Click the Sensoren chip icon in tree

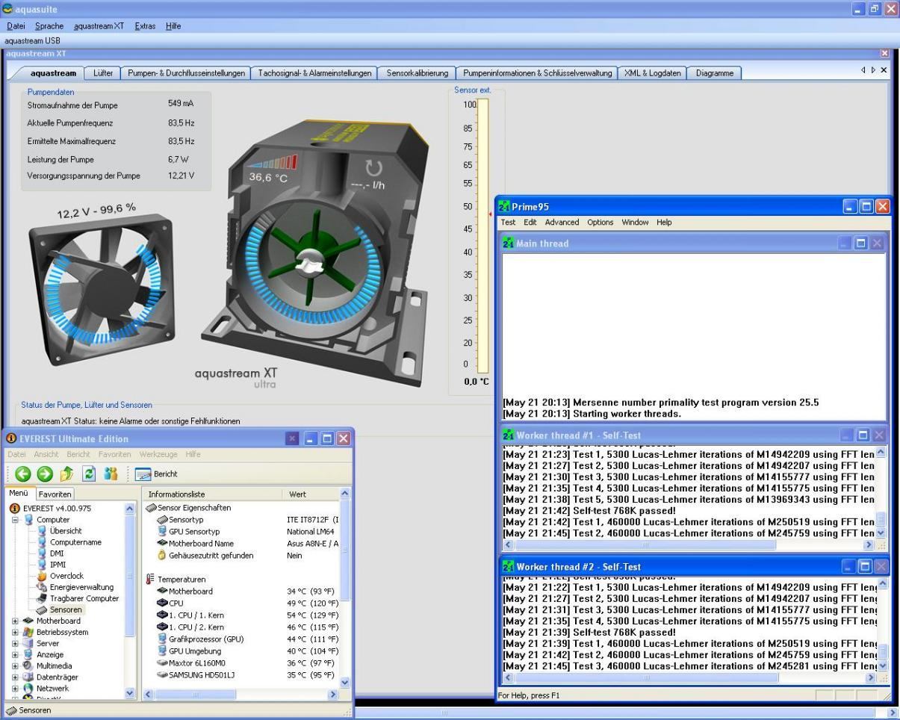coord(42,609)
